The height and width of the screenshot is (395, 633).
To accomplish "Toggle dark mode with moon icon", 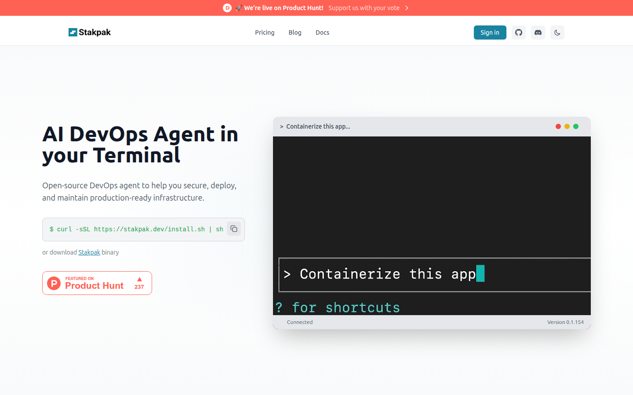I will (x=557, y=32).
